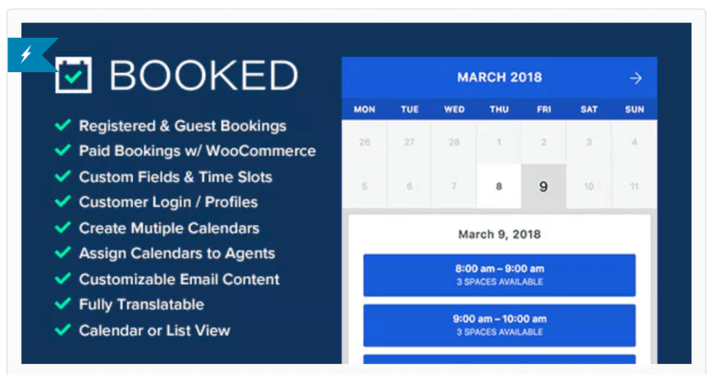711x375 pixels.
Task: Click the FRI weekday column header
Action: click(x=544, y=109)
